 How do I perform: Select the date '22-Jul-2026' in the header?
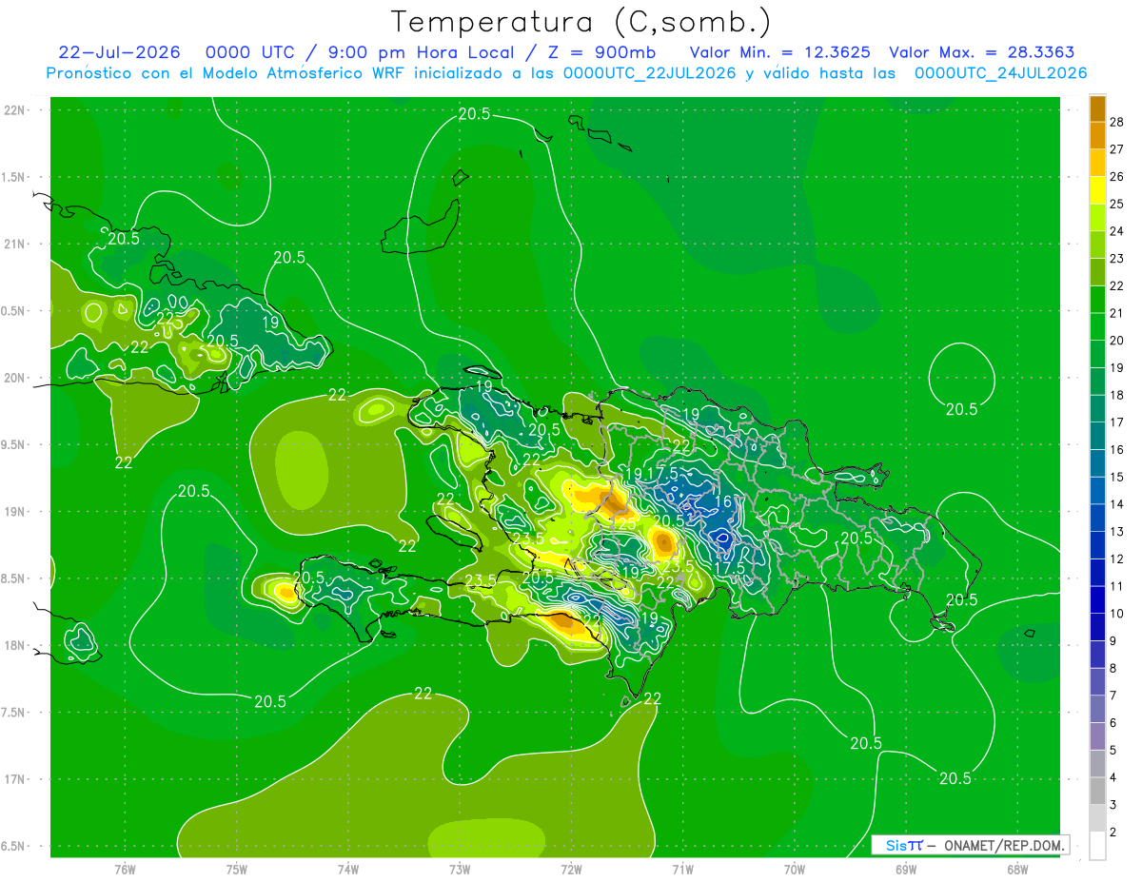coord(119,52)
